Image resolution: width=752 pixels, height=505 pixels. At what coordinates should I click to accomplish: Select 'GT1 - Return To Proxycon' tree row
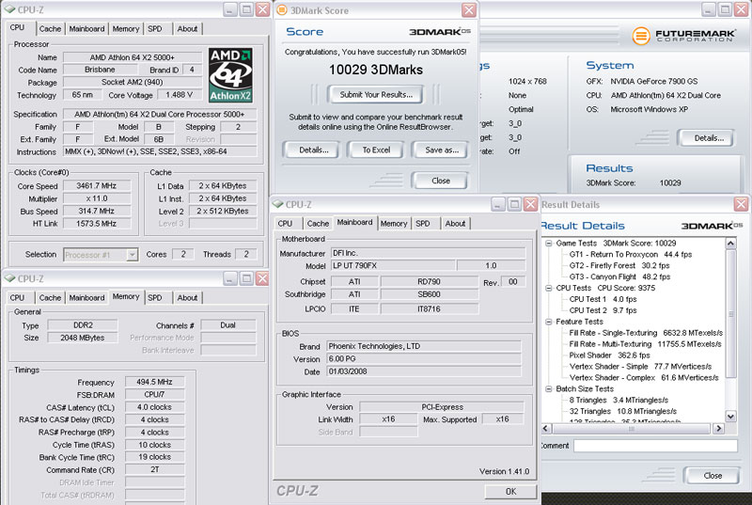point(630,254)
